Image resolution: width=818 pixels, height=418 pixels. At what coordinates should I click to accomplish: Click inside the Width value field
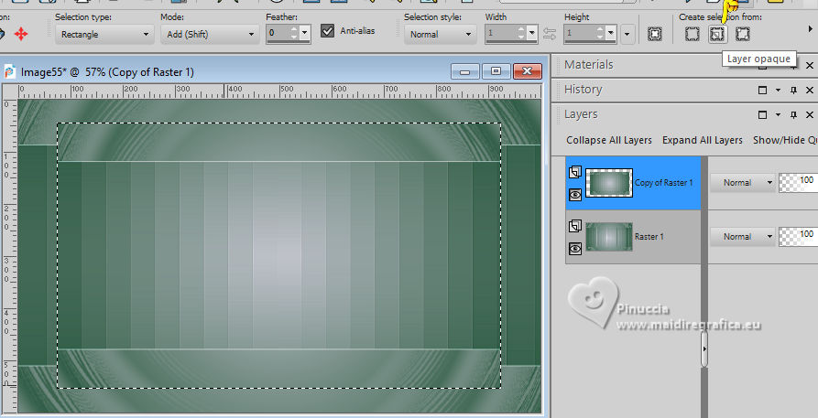(x=501, y=33)
